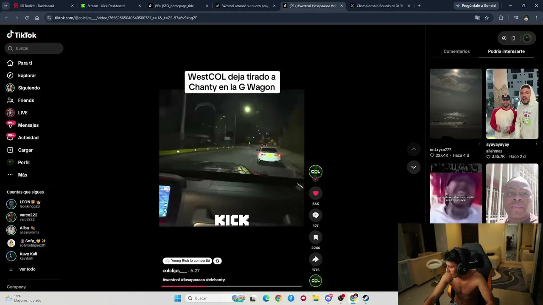543x305 pixels.
Task: Go to previous video with up chevron
Action: click(x=414, y=149)
